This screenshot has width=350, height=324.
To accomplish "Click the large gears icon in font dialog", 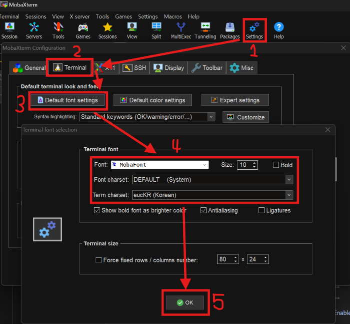I will click(x=47, y=229).
